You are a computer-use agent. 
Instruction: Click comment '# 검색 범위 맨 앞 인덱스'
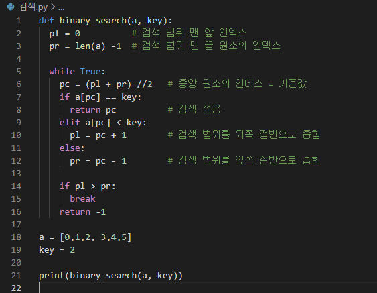click(x=190, y=33)
